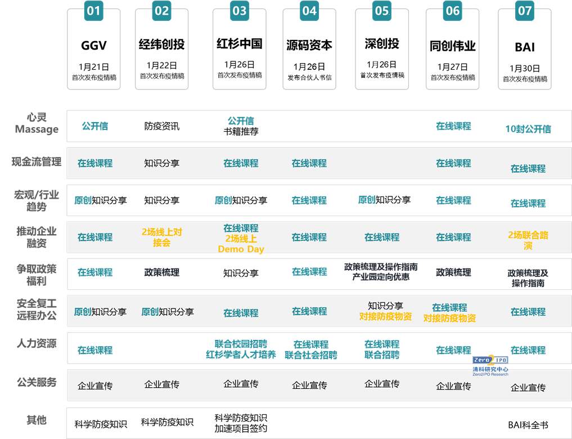This screenshot has width=572, height=439.
Task: Click the 经纬创投 card title
Action: (x=161, y=44)
